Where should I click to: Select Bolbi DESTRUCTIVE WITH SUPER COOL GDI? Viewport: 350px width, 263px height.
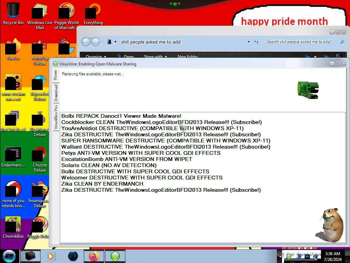click(x=135, y=172)
